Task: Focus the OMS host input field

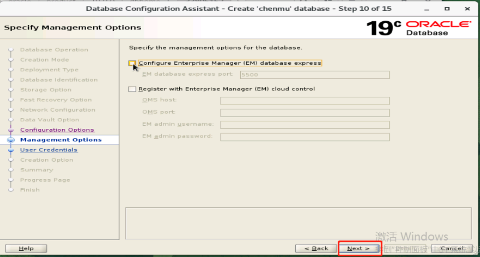Action: [305, 101]
